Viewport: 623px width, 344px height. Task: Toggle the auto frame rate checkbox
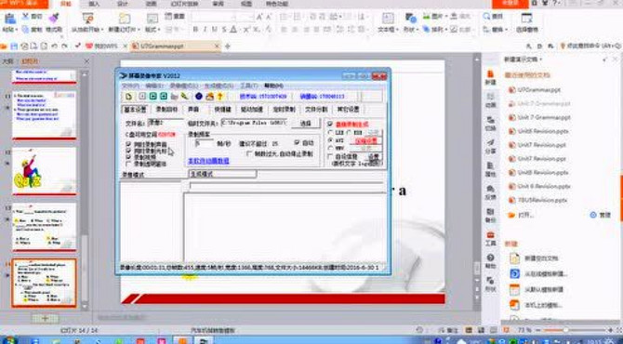(297, 142)
